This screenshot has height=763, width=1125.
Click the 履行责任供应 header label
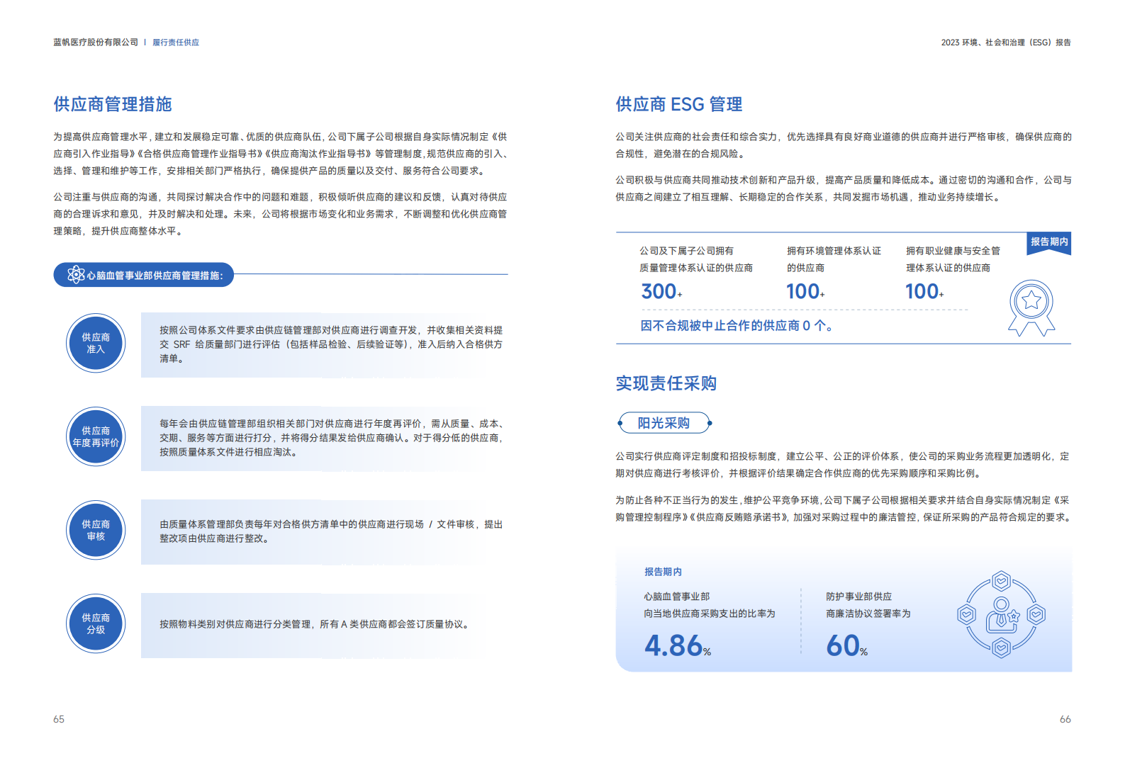[176, 43]
